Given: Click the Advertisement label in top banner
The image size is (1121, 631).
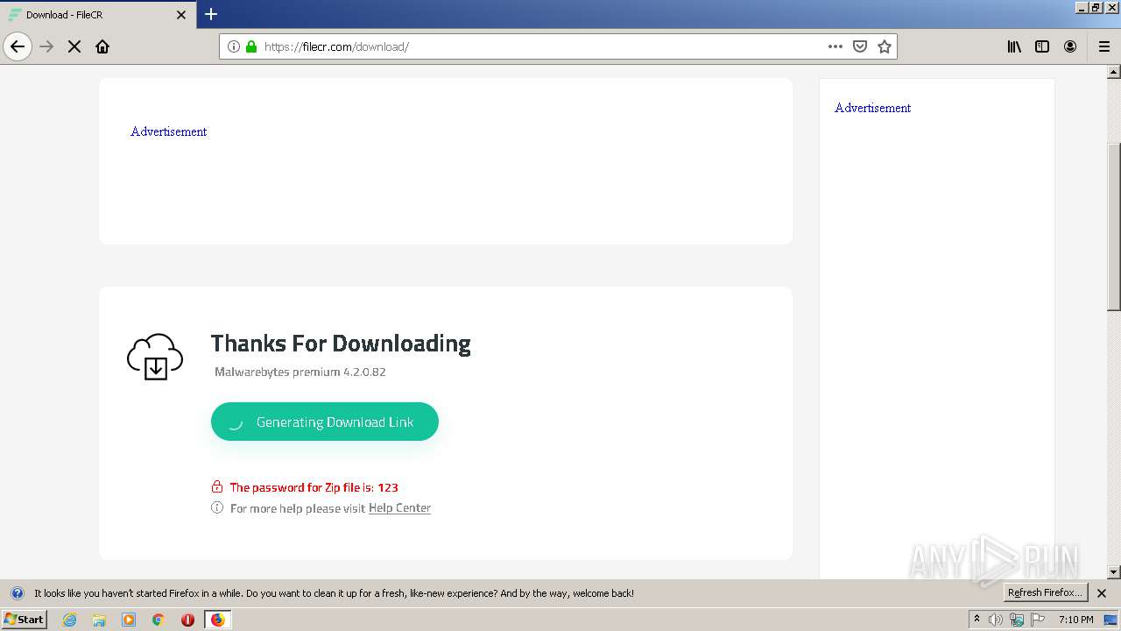Looking at the screenshot, I should pyautogui.click(x=169, y=131).
